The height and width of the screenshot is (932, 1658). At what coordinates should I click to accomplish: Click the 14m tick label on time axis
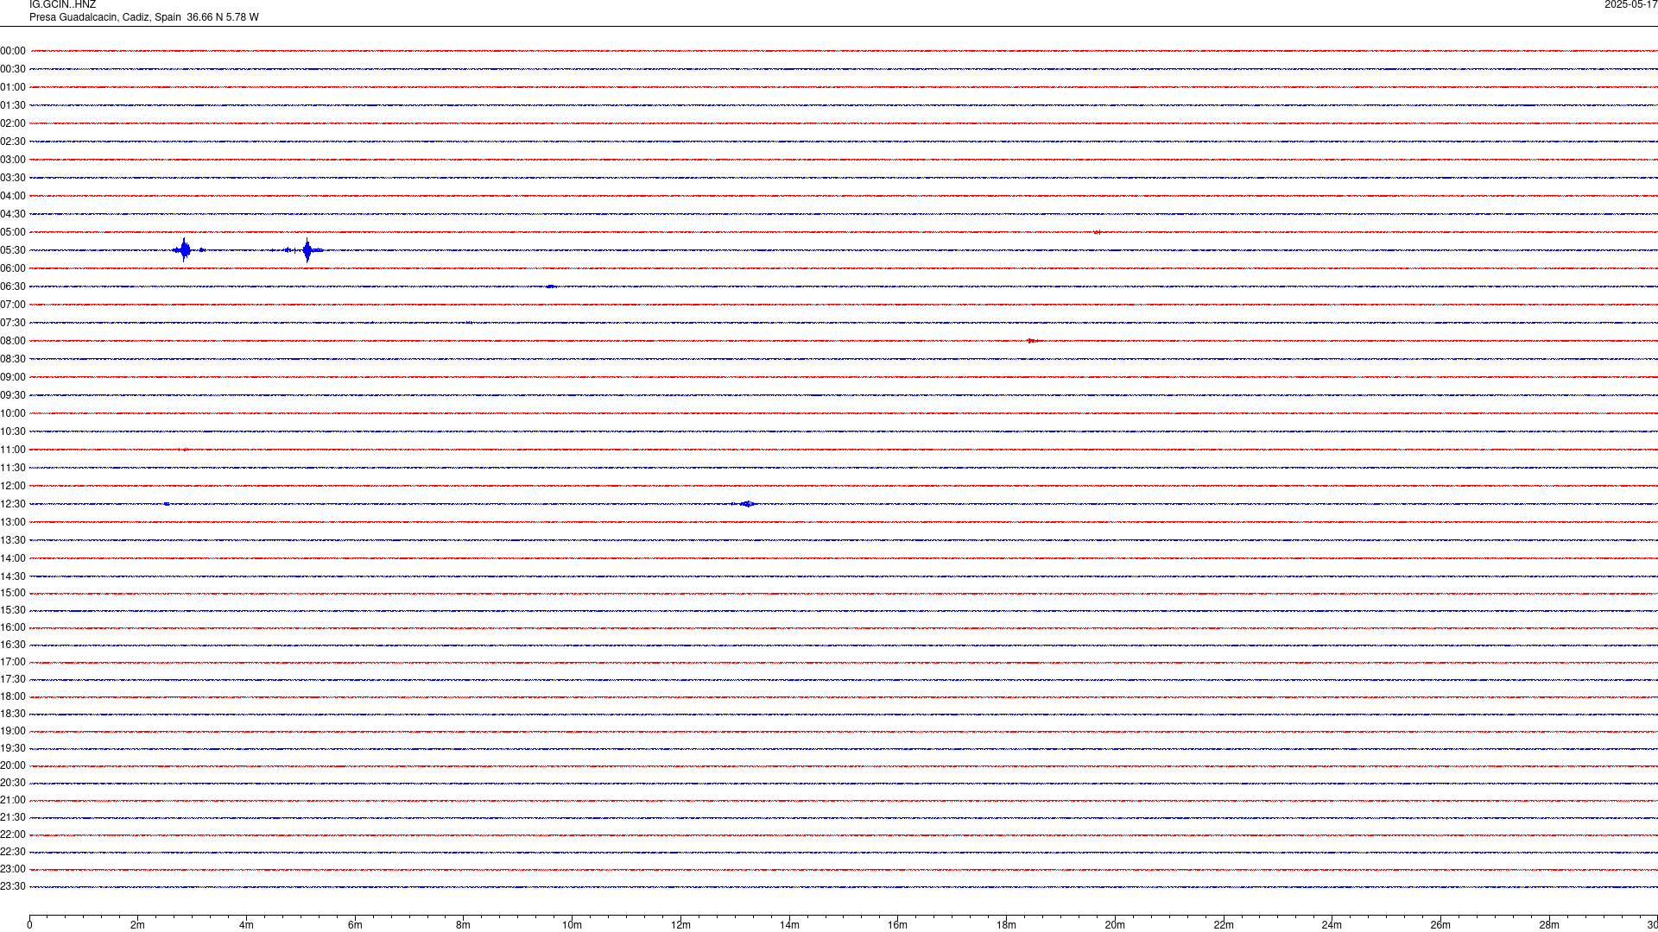tap(789, 925)
